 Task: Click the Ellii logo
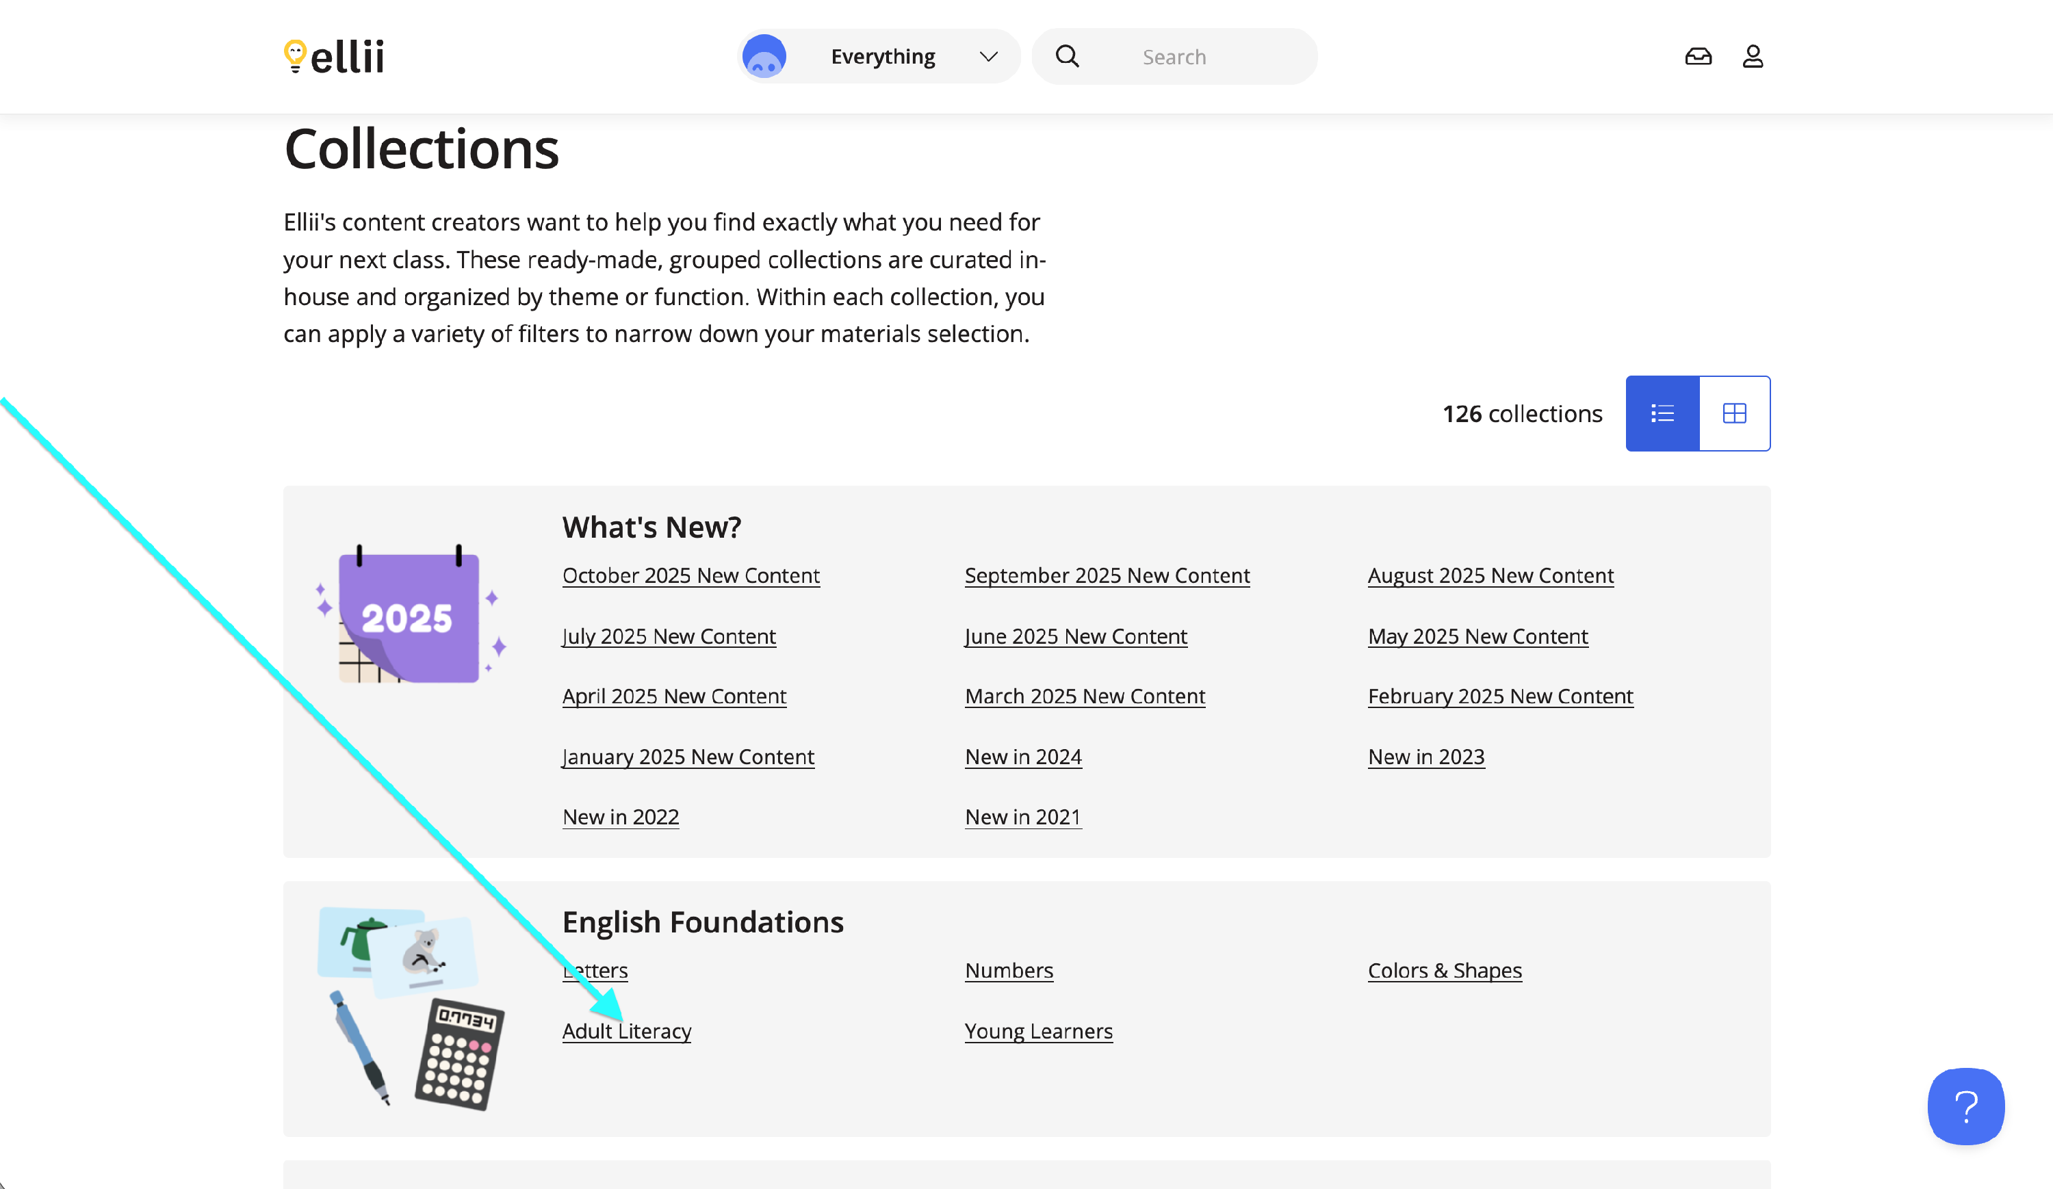tap(334, 57)
